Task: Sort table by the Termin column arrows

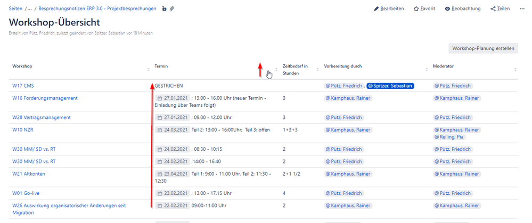Action: [x=276, y=70]
